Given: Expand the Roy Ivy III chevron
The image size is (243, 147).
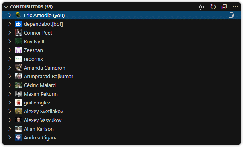Looking at the screenshot, I should (x=10, y=41).
